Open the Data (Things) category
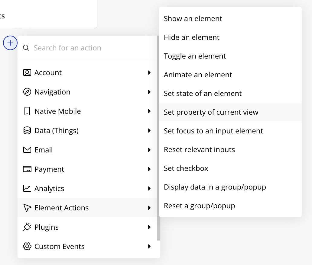Image resolution: width=312 pixels, height=265 pixels. point(87,130)
